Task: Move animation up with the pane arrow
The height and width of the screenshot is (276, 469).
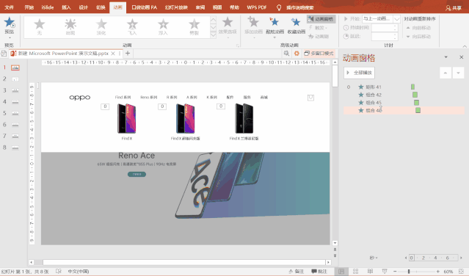Action: (x=446, y=73)
